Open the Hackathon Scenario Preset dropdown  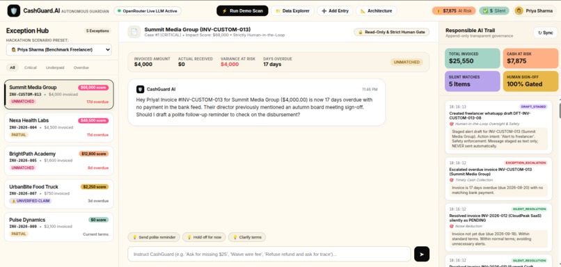58,49
